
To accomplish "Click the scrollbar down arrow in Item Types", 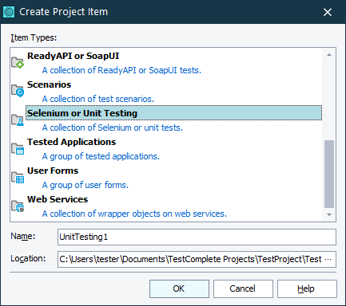I will point(329,214).
